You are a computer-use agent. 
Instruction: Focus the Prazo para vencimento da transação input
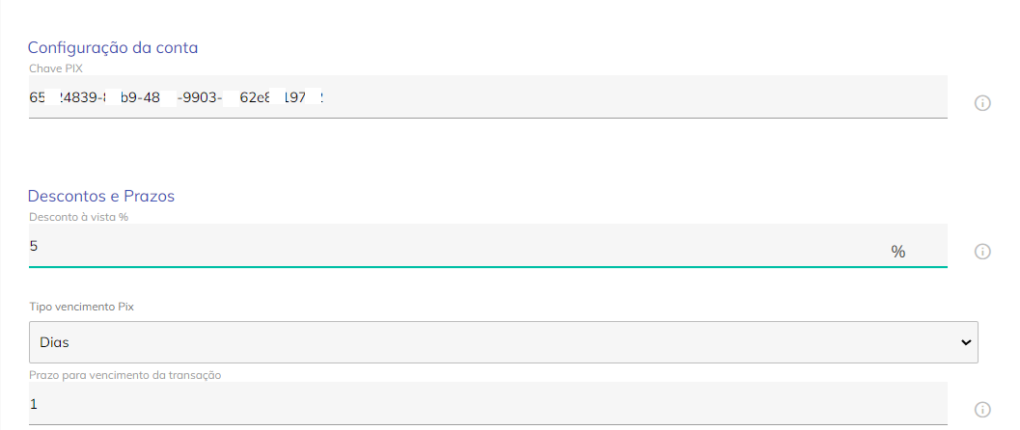pyautogui.click(x=488, y=403)
